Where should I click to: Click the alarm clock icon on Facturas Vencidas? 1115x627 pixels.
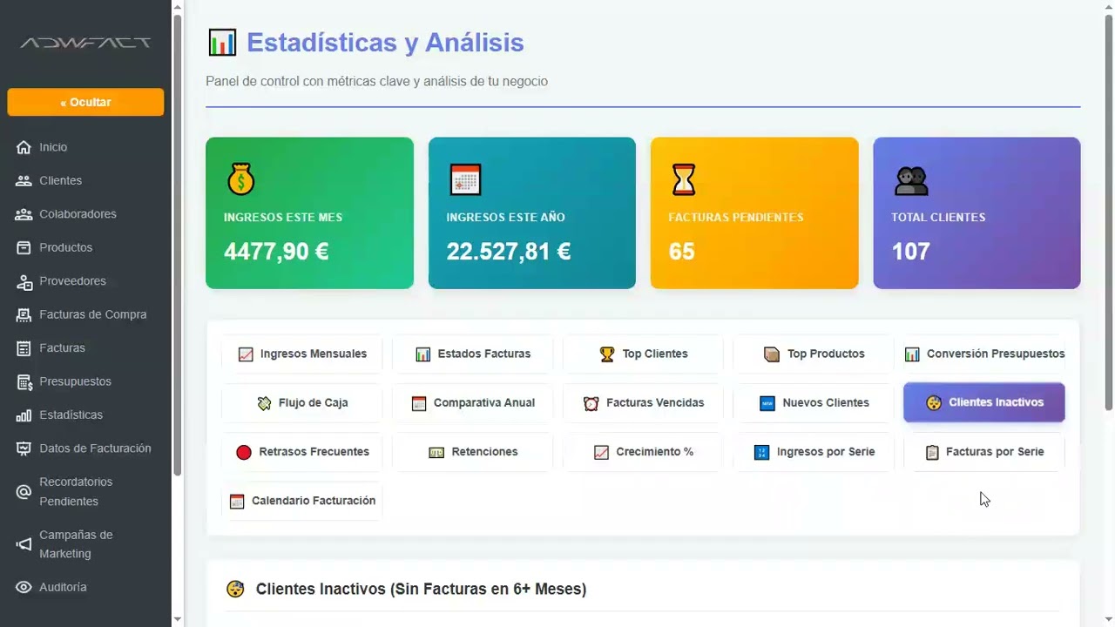point(591,403)
